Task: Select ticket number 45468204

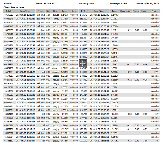Action: (x=9, y=137)
